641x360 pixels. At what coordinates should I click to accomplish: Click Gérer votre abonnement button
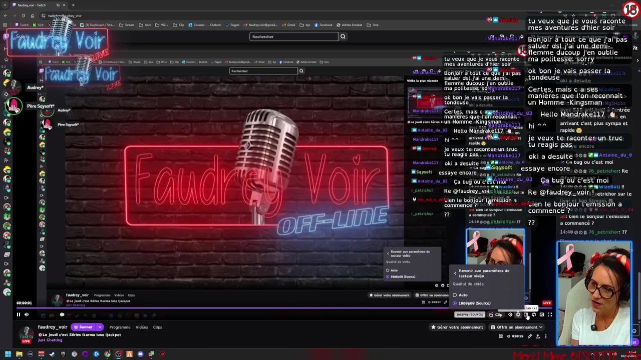click(x=457, y=327)
